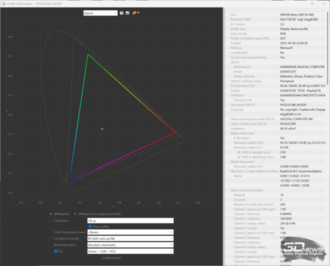Screen dimensions: 330x266
Task: Open Rendering intent Absolute colorimetric dropdown
Action: click(x=130, y=245)
